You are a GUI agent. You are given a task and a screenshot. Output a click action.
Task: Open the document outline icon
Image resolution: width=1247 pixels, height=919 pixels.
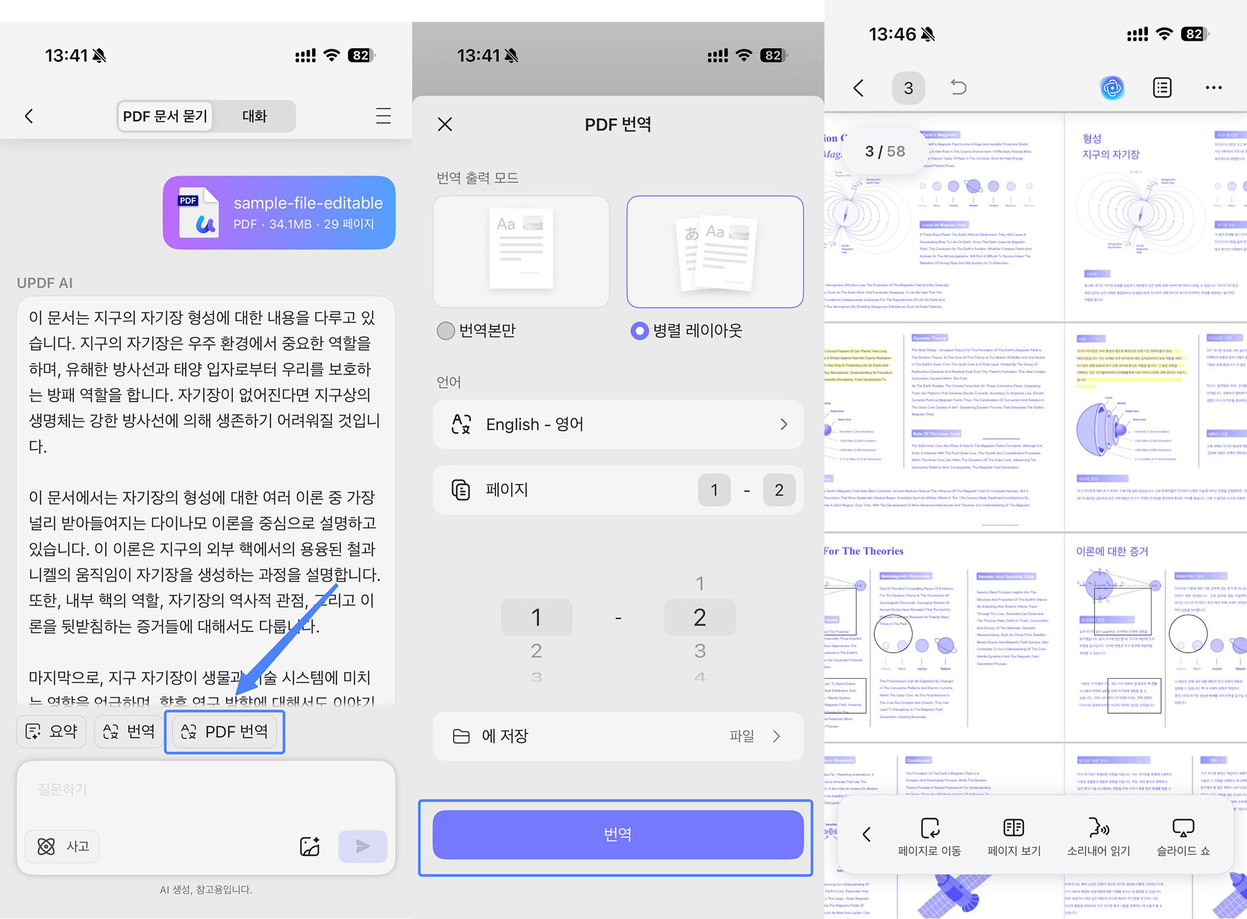point(1162,88)
